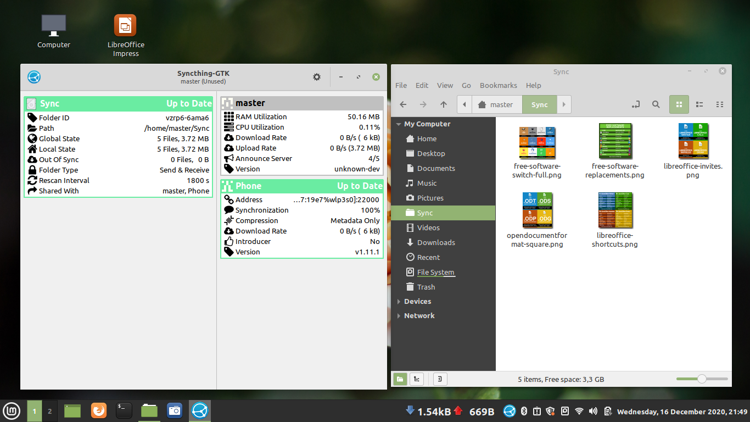This screenshot has width=750, height=422.
Task: Select the Sync breadcrumb in the path bar
Action: pyautogui.click(x=539, y=104)
